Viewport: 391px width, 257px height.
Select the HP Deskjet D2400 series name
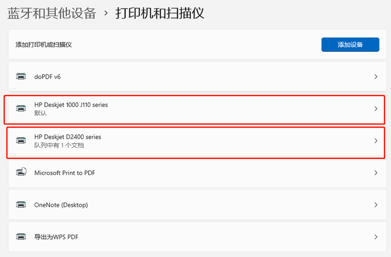pos(68,137)
